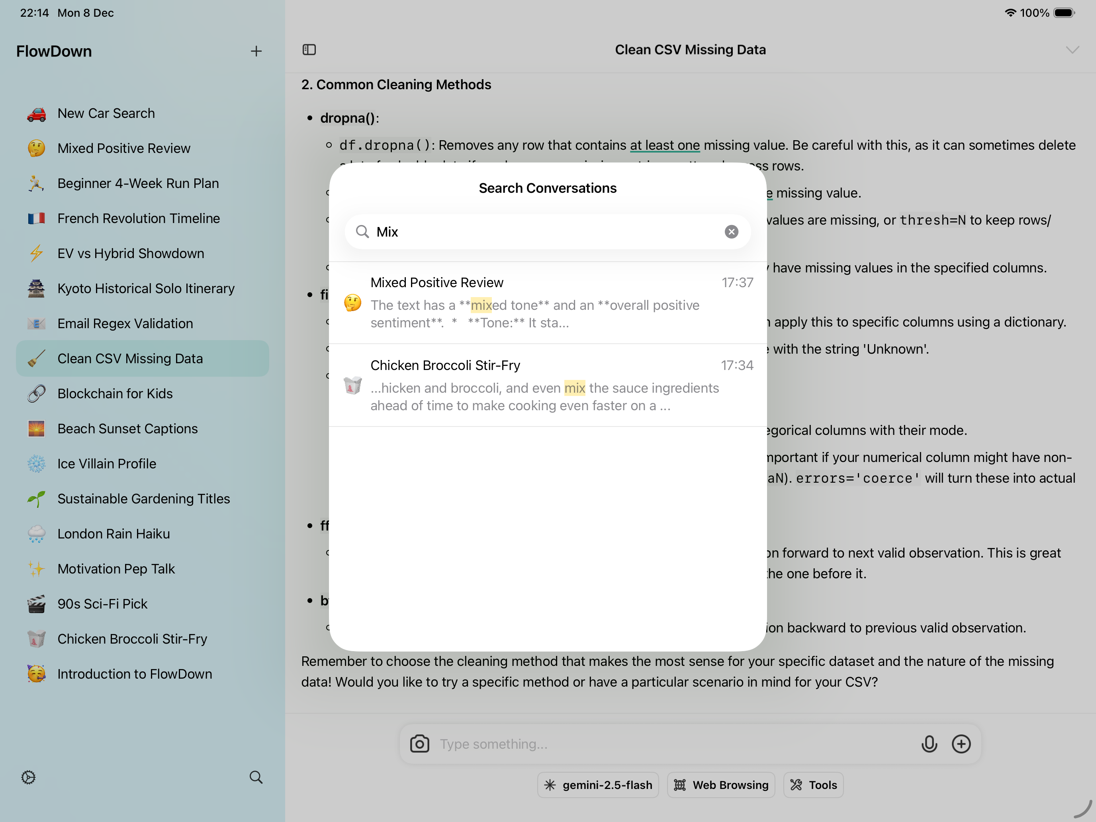The image size is (1096, 822).
Task: Click the '2. Common Cleaning Methods' heading
Action: tap(396, 85)
